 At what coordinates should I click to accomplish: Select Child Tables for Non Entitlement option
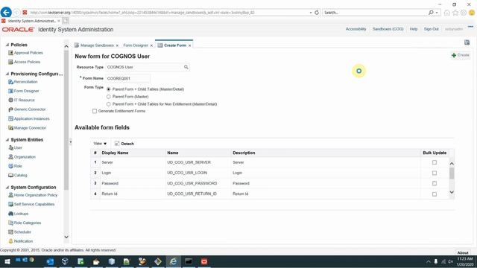point(109,104)
